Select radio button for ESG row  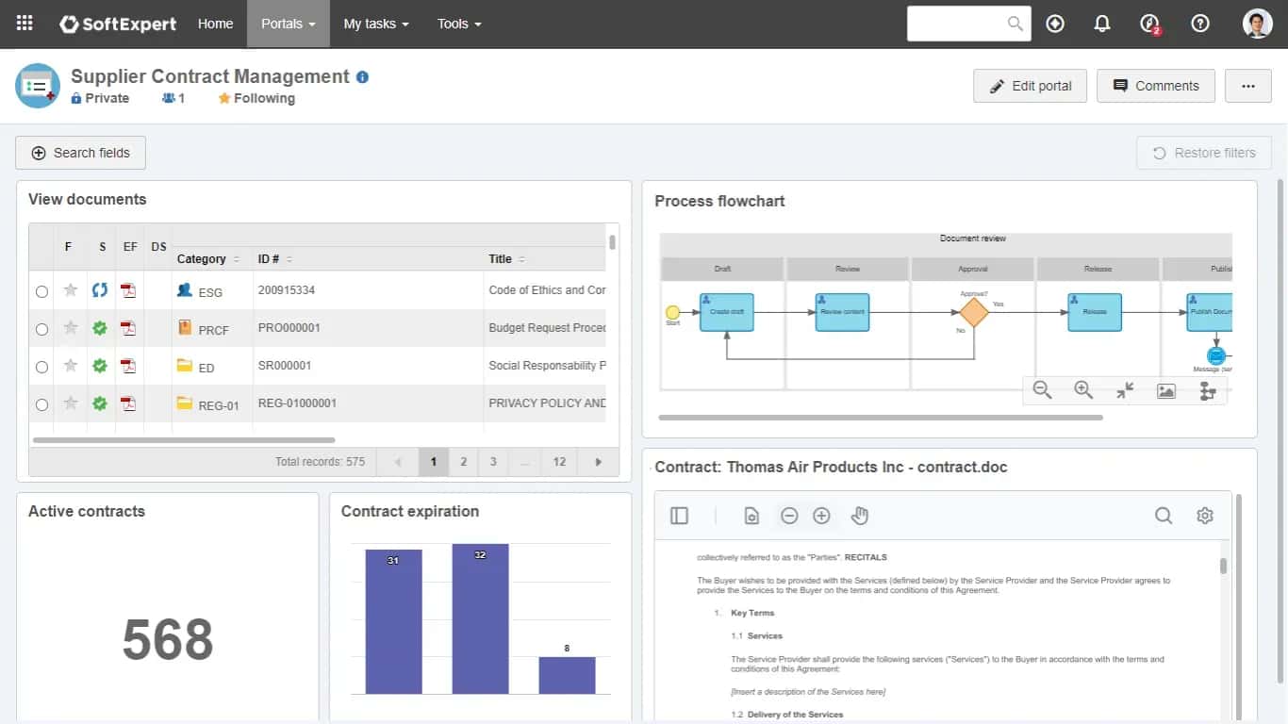pyautogui.click(x=41, y=292)
